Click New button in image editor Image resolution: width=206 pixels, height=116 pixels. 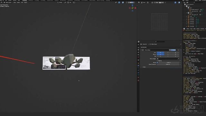coord(156,3)
